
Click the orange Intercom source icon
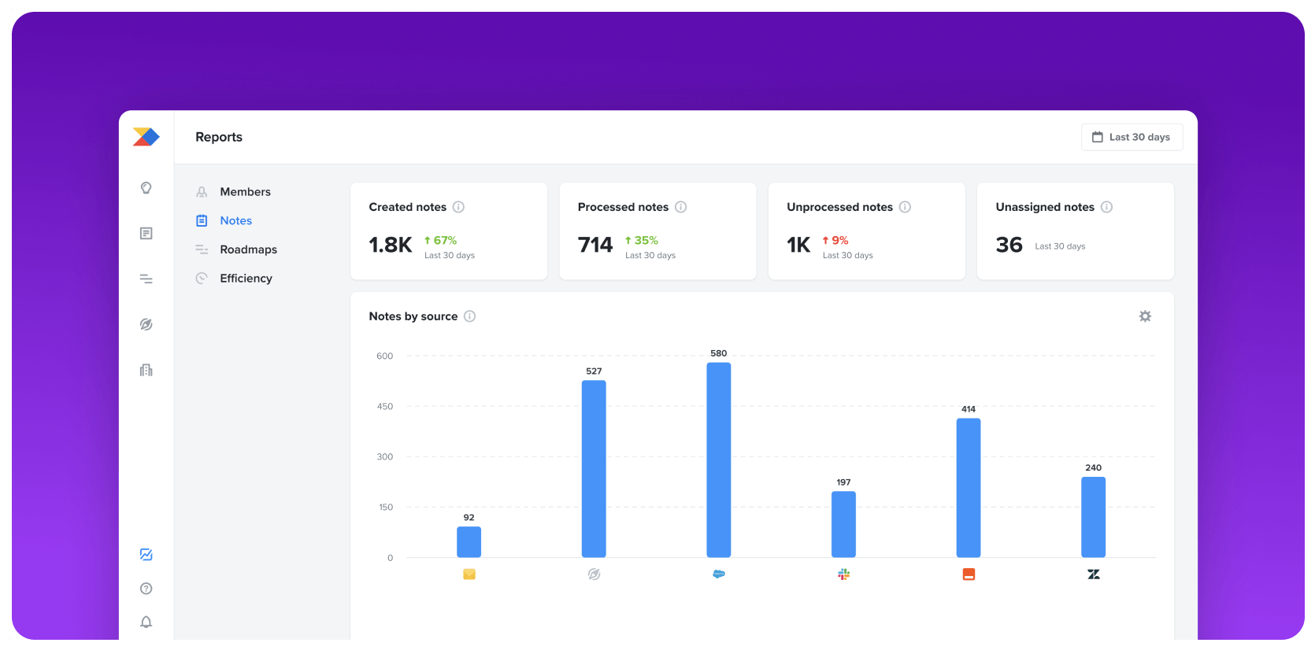click(969, 574)
